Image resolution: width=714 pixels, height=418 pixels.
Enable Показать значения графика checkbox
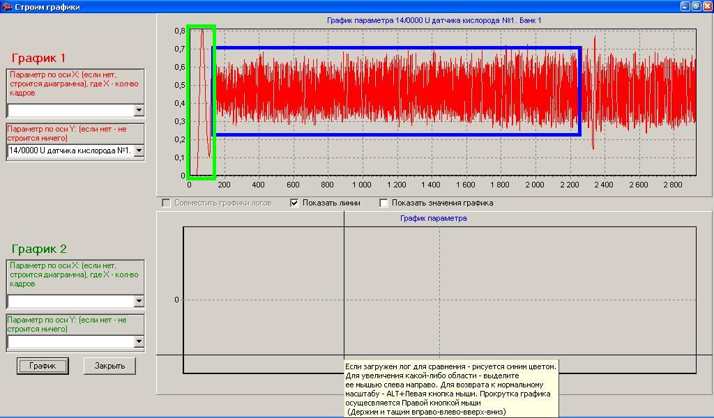point(383,203)
